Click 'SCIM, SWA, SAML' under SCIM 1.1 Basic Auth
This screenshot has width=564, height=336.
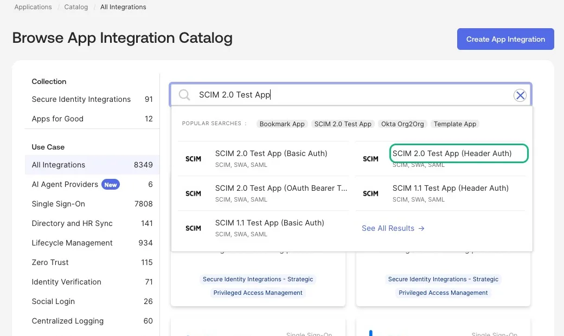241,234
